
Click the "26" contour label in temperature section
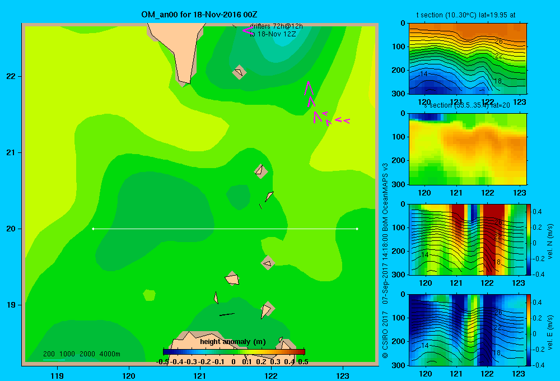498,41
